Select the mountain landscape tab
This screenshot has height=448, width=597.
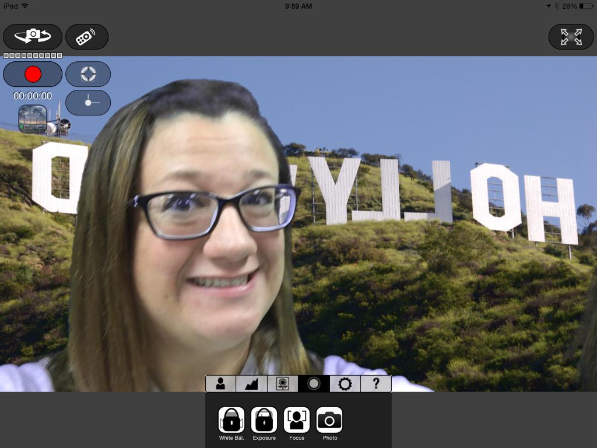pos(251,384)
